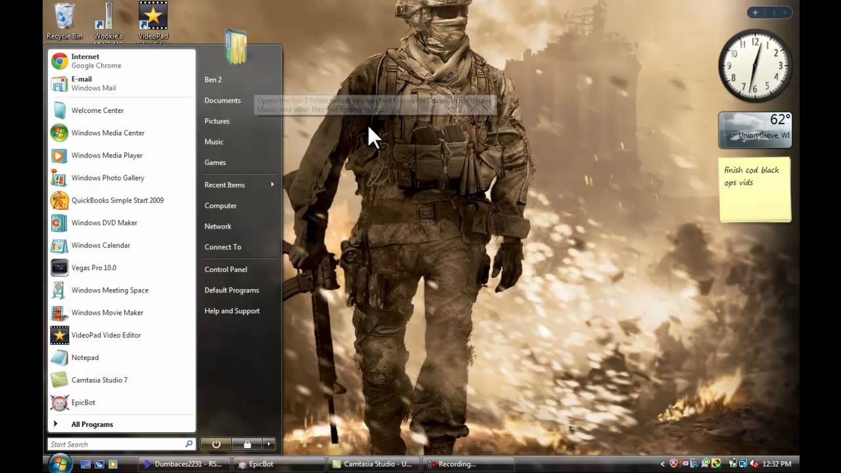Screen dimensions: 841x473
Task: Lock the computer with lock button
Action: coord(247,444)
